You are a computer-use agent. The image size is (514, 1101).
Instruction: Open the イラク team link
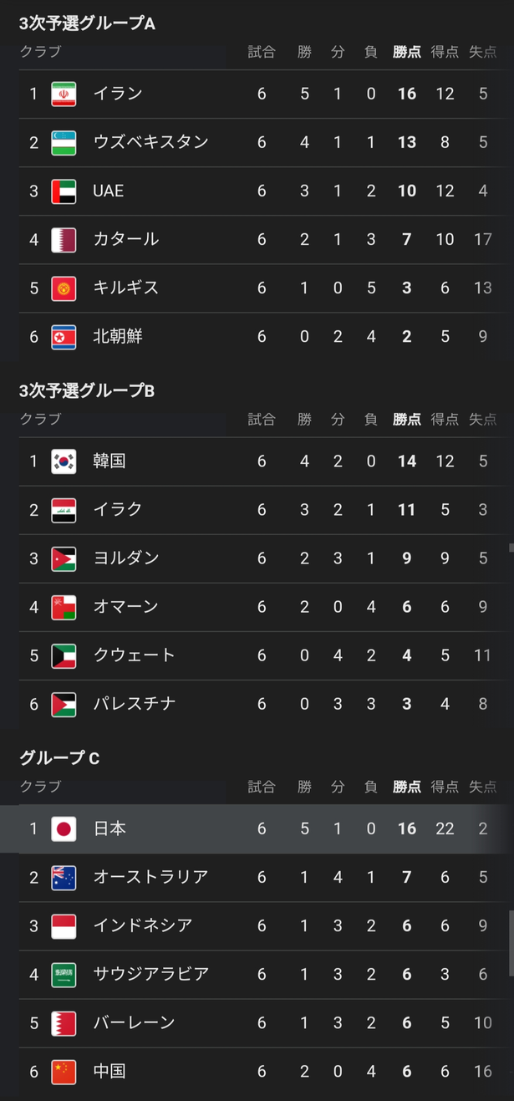point(118,509)
